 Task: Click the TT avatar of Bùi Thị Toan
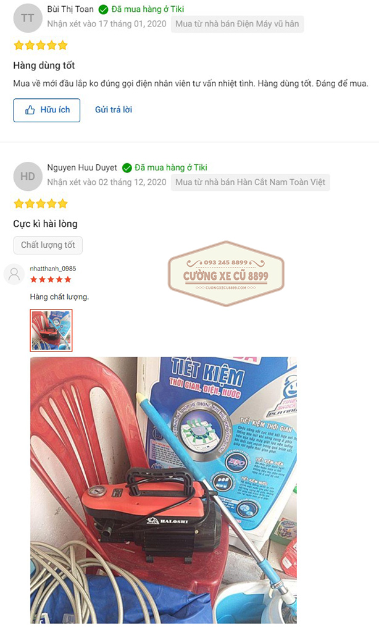tap(28, 18)
